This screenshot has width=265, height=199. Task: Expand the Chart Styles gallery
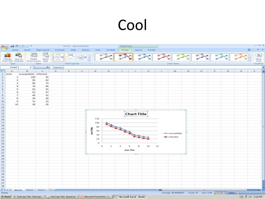(x=250, y=60)
